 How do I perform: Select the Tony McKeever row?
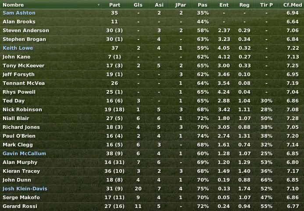click(152, 65)
